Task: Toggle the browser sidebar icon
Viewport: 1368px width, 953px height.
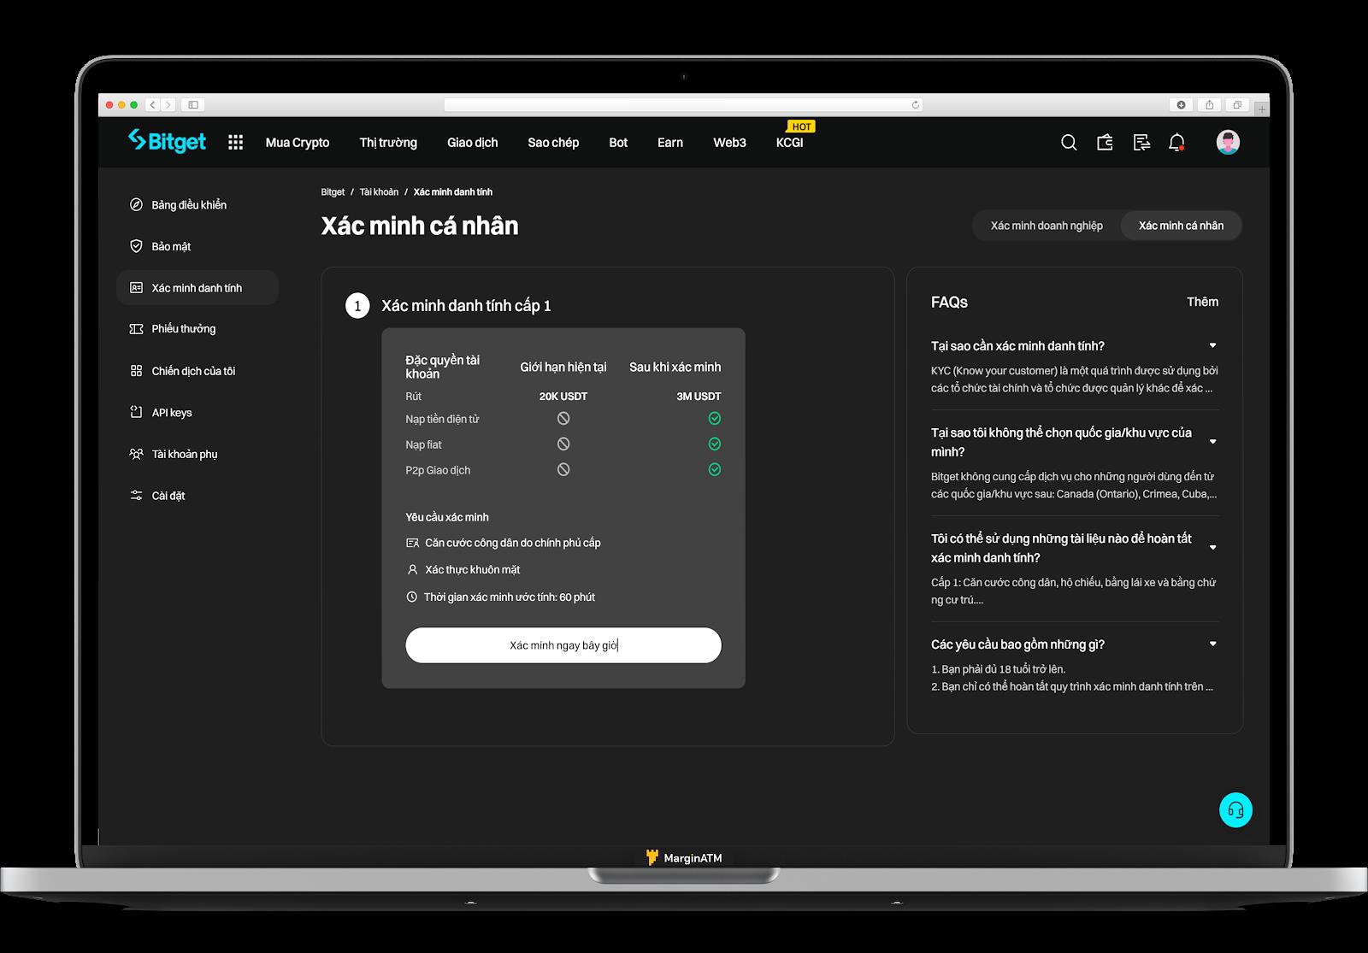Action: (x=193, y=105)
